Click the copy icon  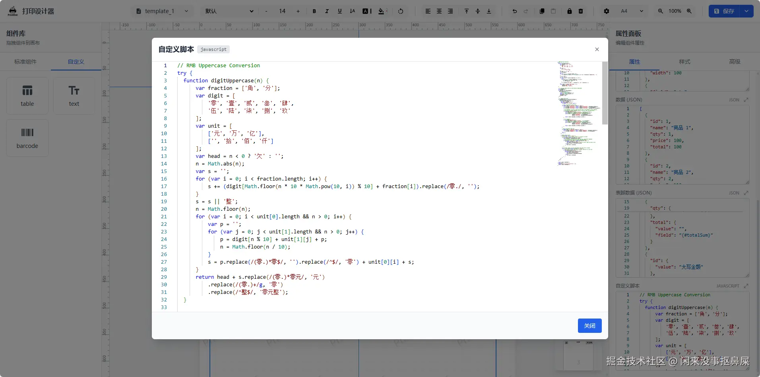(x=542, y=11)
